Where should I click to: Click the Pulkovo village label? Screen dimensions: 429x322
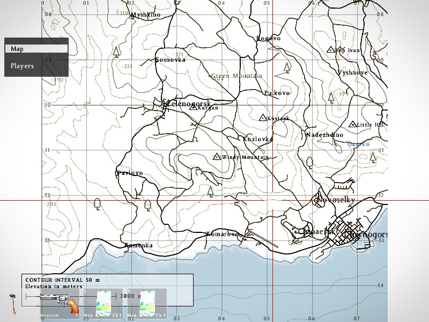click(277, 93)
